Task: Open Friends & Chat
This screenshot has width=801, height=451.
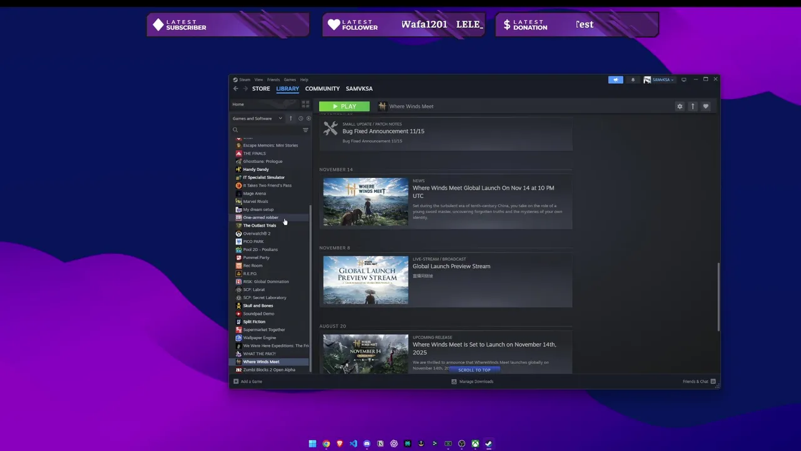Action: pyautogui.click(x=695, y=381)
